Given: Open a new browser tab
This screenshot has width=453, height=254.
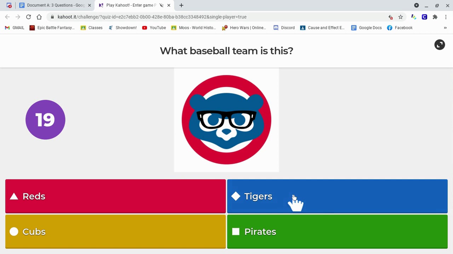Looking at the screenshot, I should tap(181, 5).
